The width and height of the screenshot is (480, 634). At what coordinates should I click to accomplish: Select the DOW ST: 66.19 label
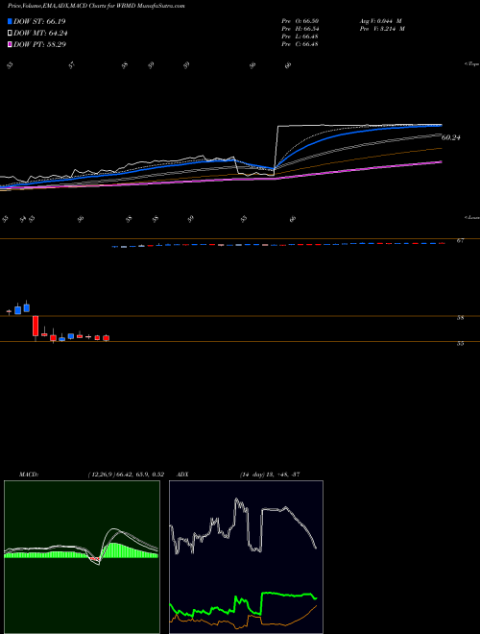tap(39, 21)
